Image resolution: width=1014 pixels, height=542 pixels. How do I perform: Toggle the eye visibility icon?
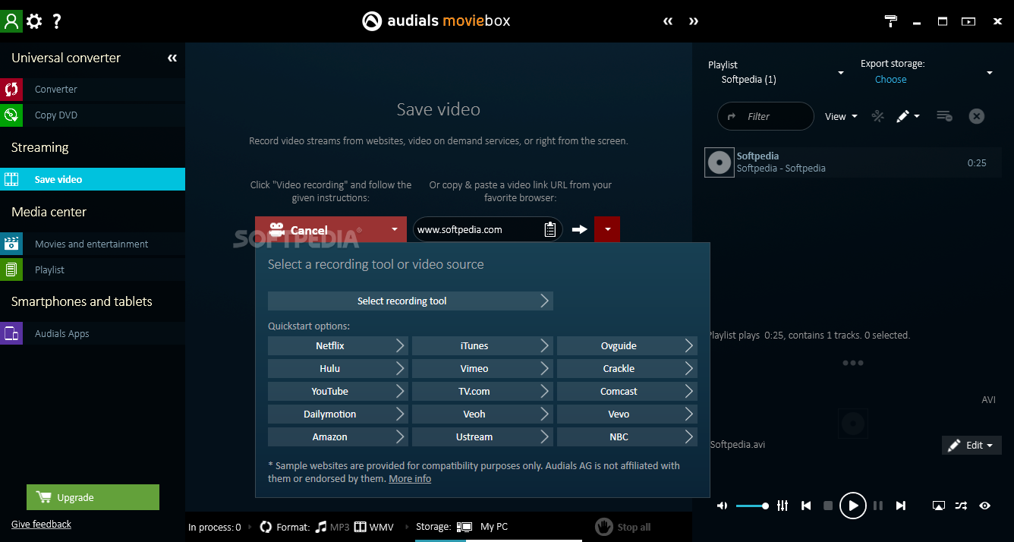pos(985,506)
